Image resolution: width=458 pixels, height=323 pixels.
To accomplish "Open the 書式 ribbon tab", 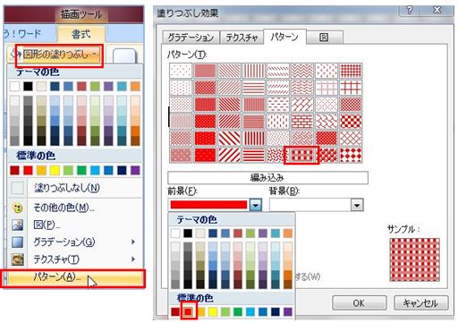I will [x=81, y=34].
